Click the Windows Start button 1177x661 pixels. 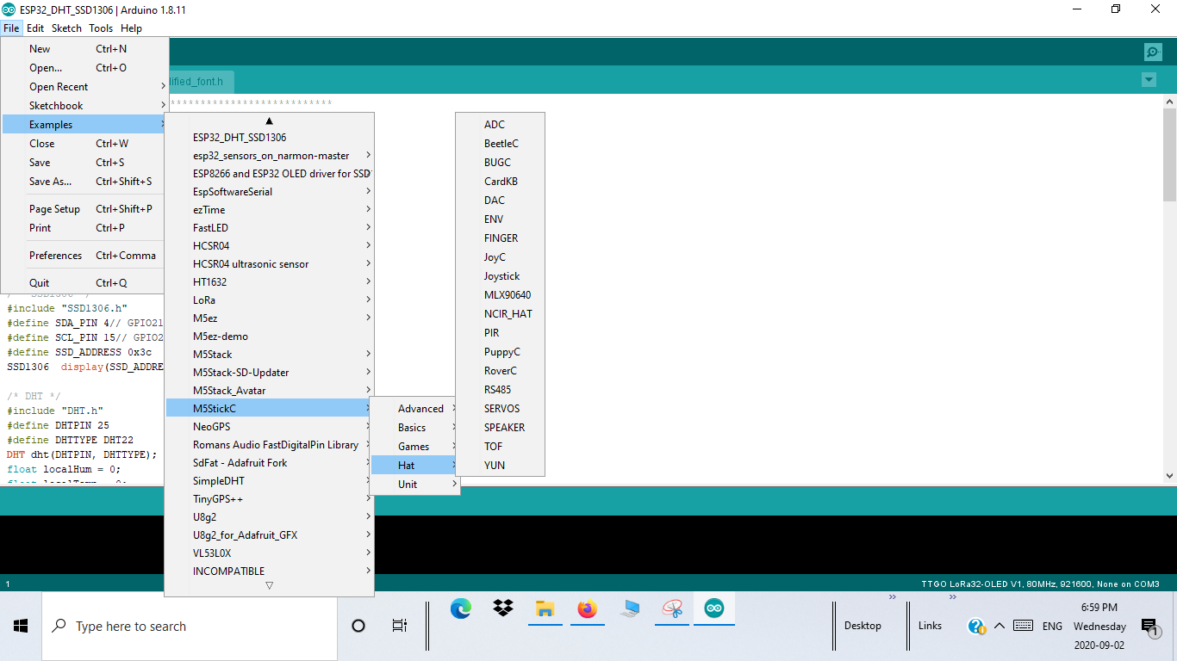coord(21,626)
